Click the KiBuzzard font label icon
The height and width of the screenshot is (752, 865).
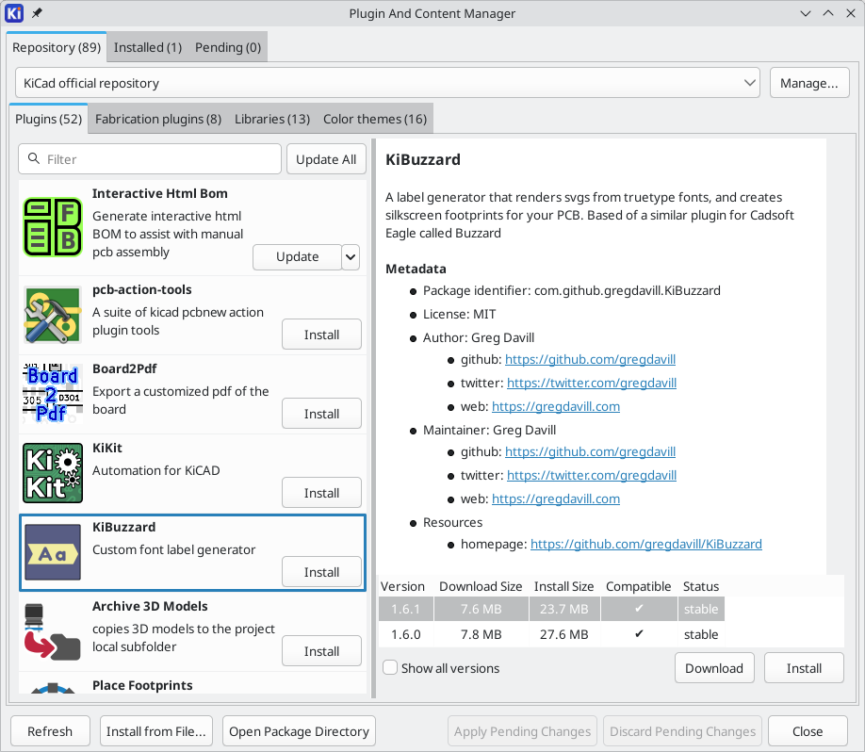point(52,552)
